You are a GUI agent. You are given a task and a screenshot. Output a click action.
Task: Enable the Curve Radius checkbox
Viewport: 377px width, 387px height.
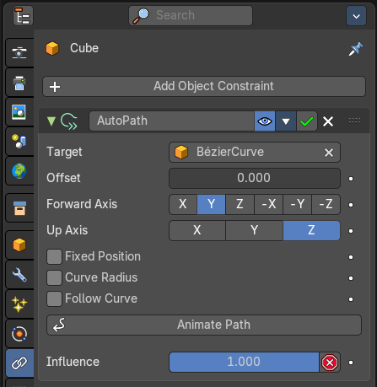pyautogui.click(x=54, y=277)
